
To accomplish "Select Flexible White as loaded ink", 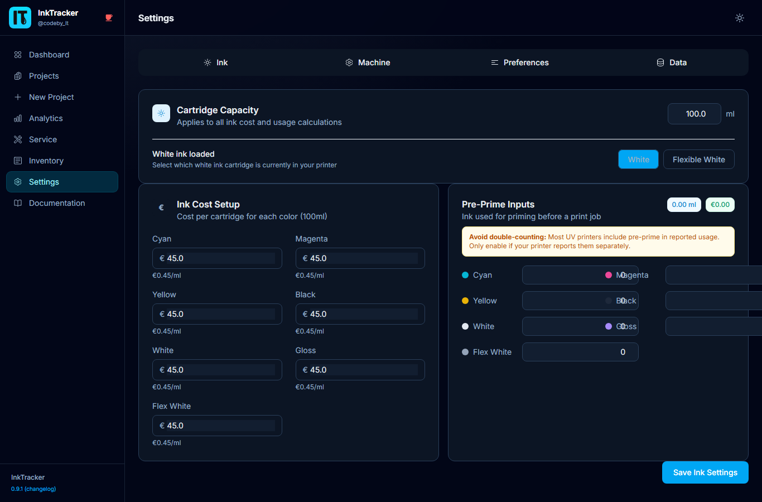I will click(x=699, y=160).
